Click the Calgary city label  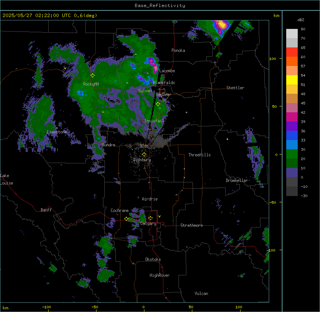pyautogui.click(x=148, y=223)
